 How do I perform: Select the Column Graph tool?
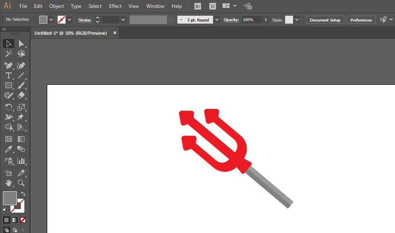21,161
